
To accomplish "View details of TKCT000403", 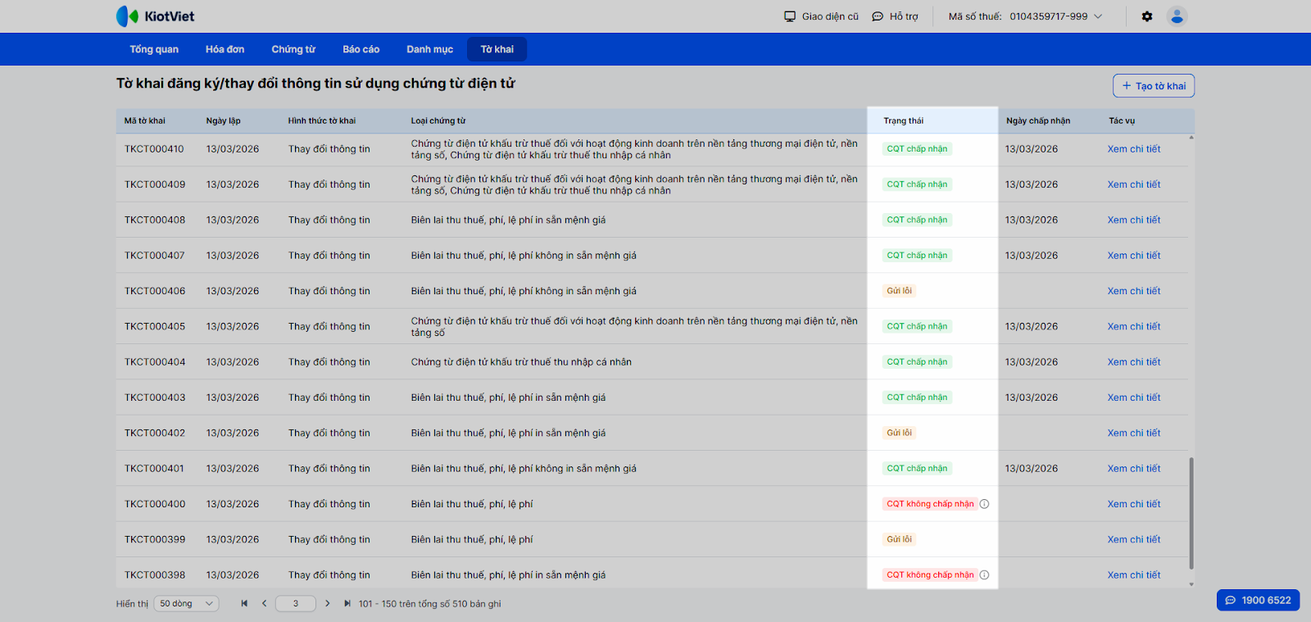I will [1134, 397].
